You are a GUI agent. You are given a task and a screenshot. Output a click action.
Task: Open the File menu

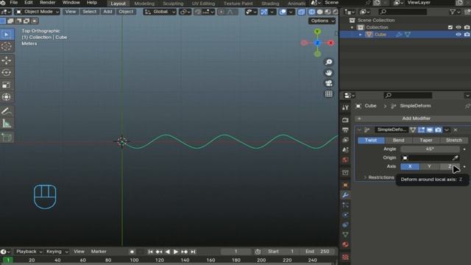click(x=14, y=3)
